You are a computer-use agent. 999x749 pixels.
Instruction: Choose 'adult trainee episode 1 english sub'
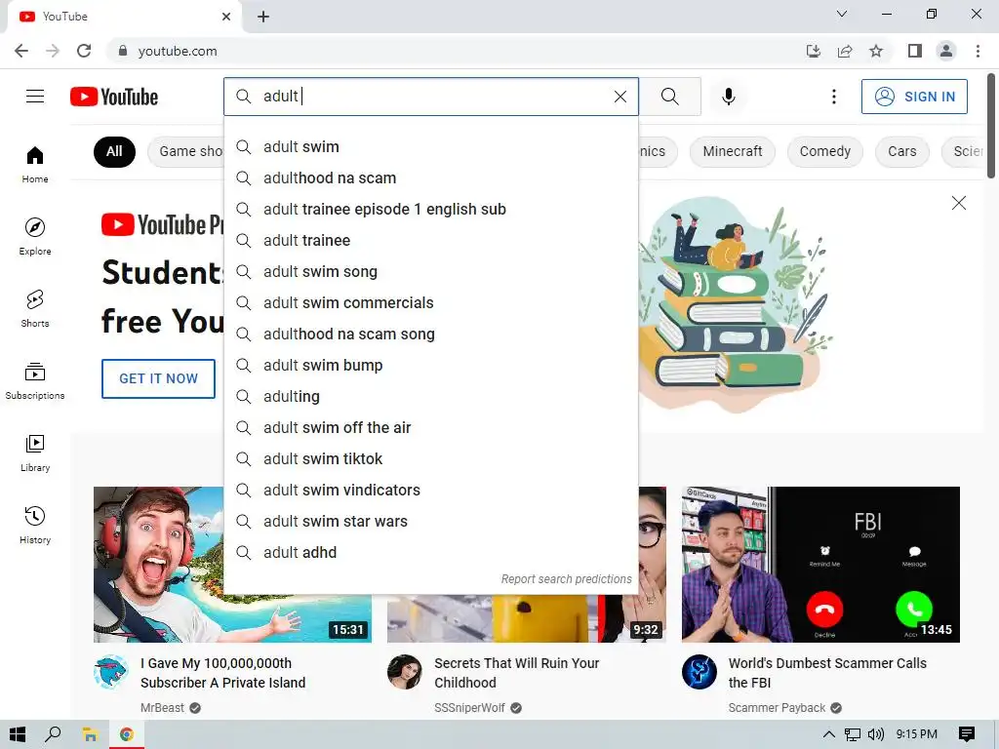[x=430, y=209]
